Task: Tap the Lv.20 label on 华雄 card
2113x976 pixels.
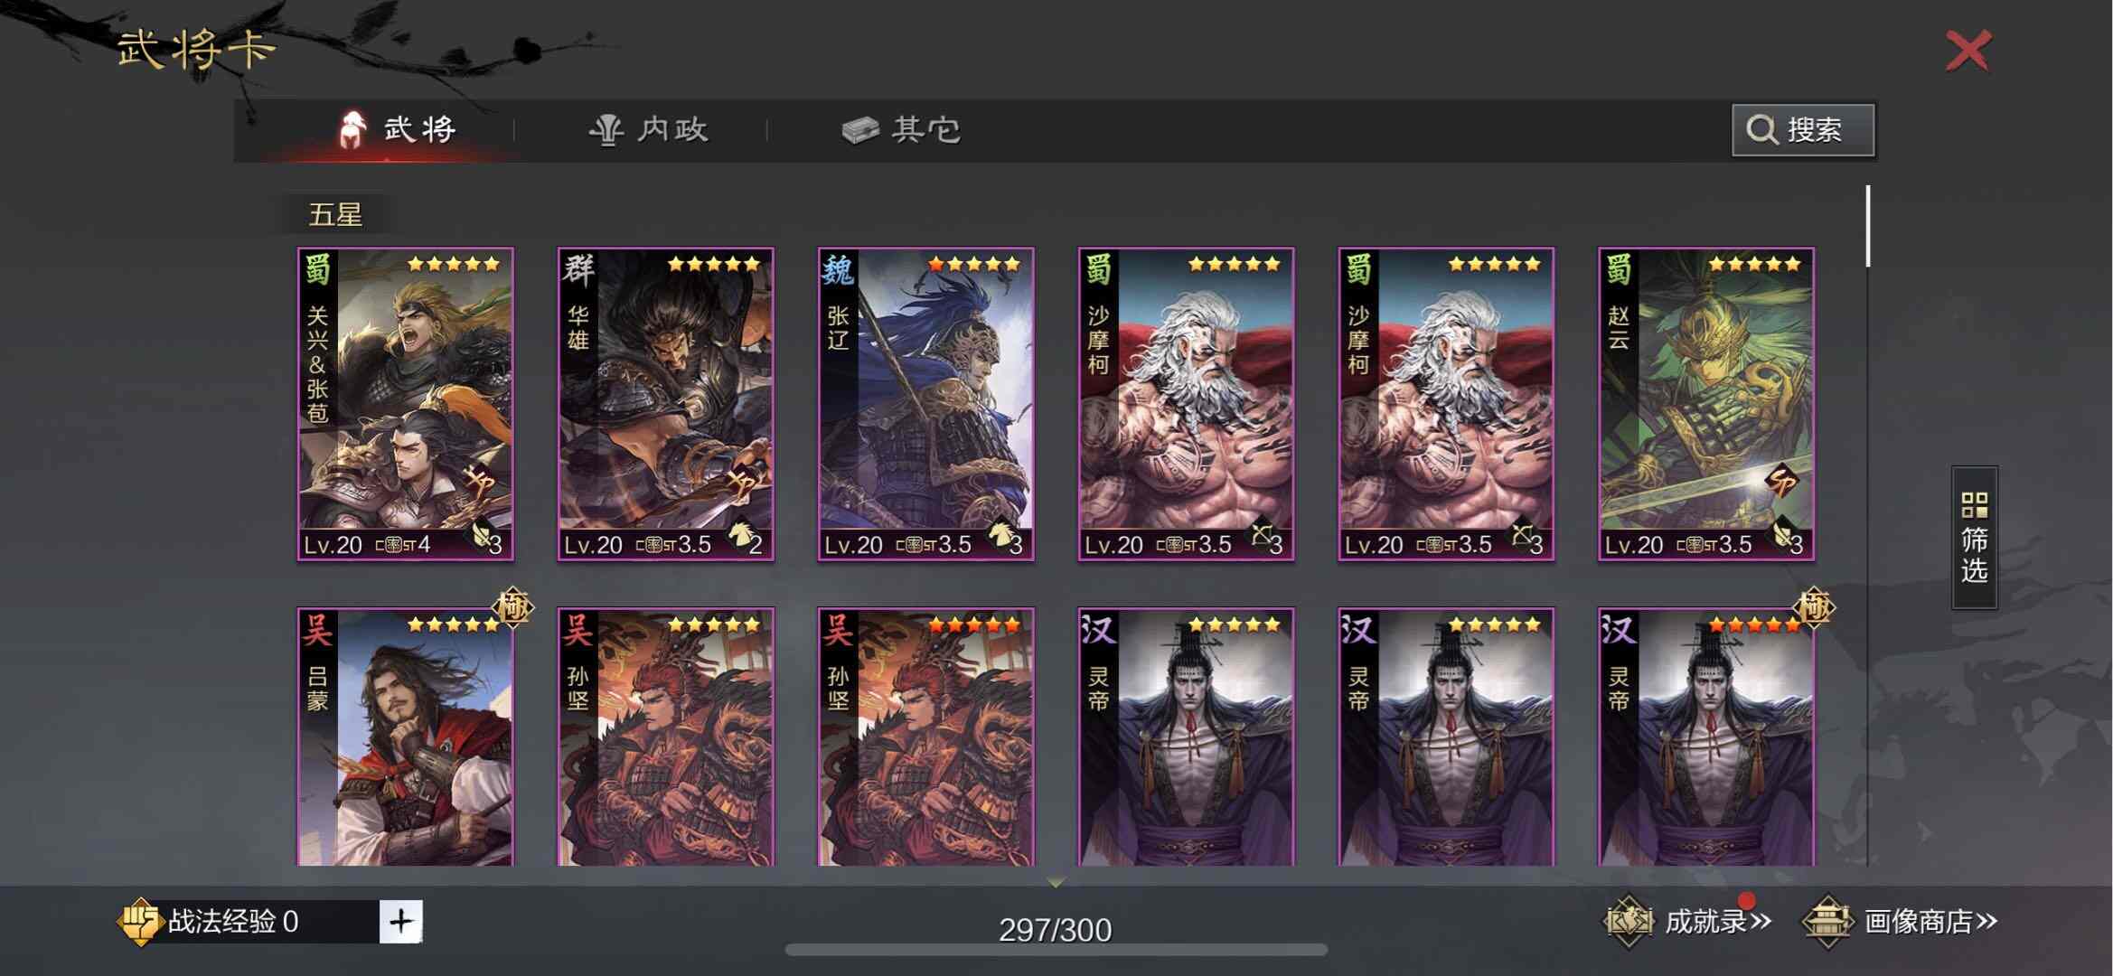Action: point(593,545)
